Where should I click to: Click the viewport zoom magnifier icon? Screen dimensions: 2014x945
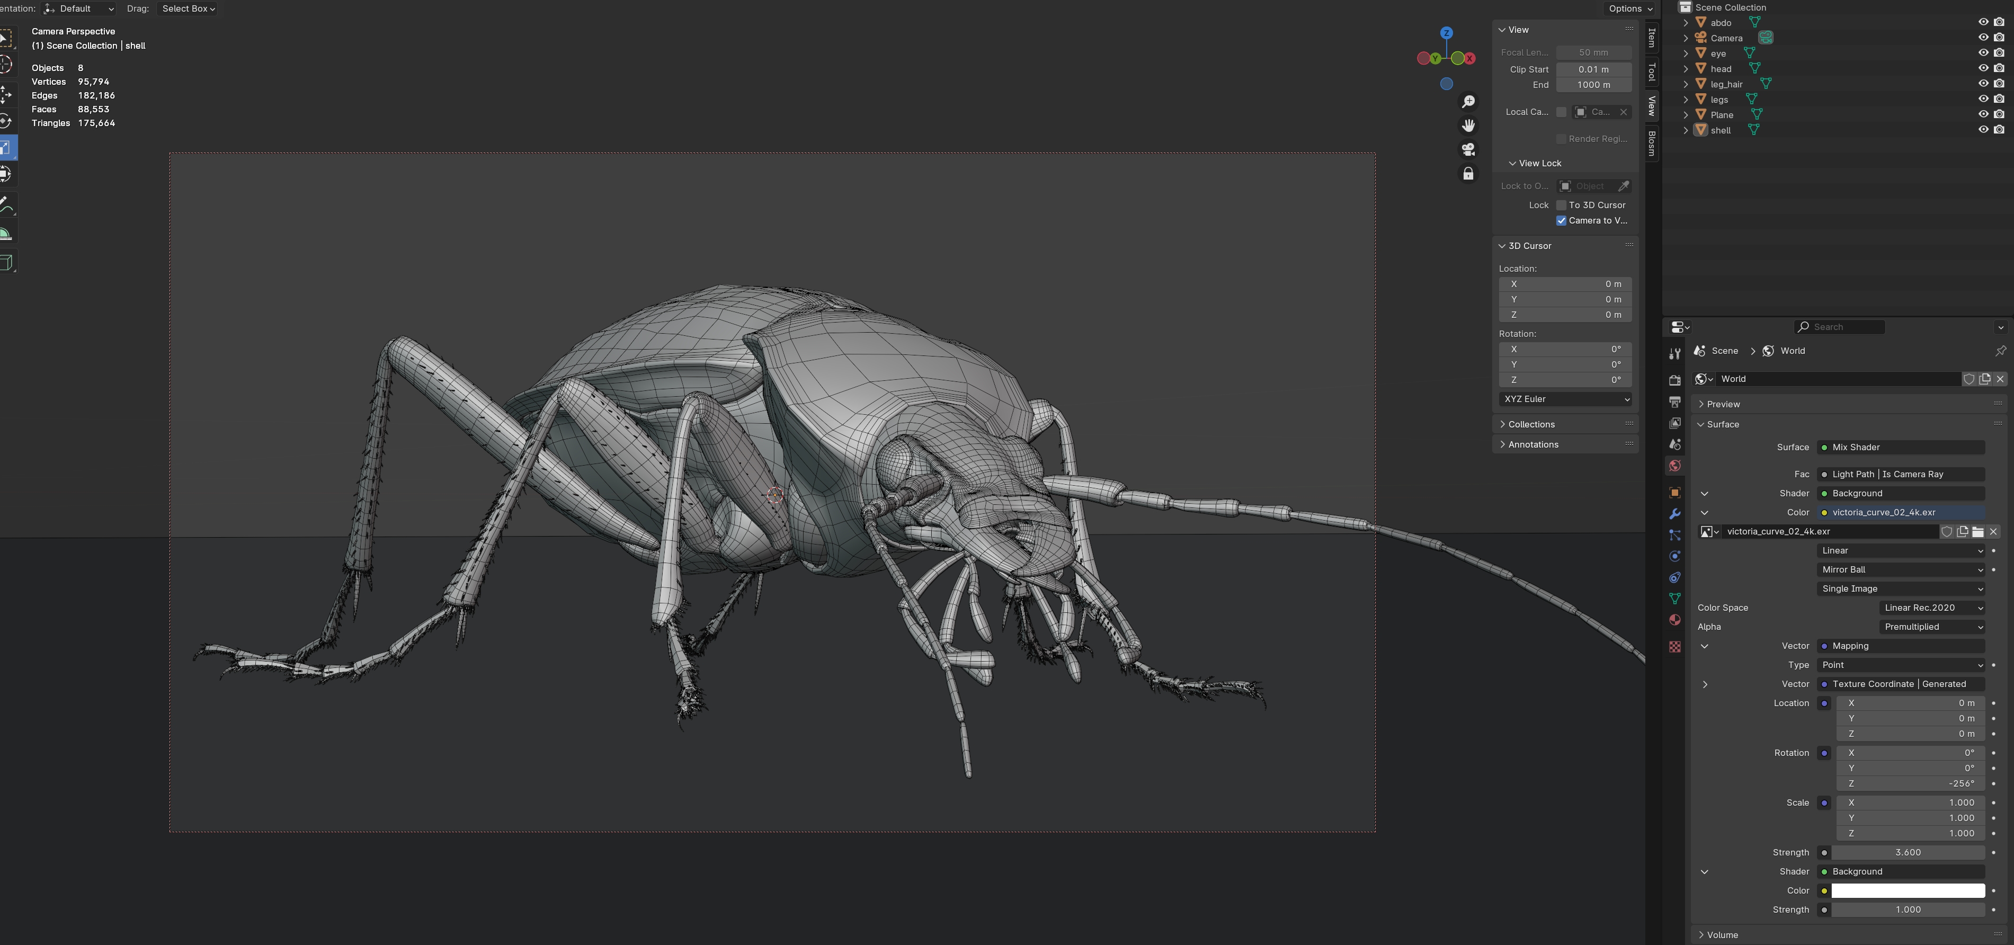(1468, 102)
